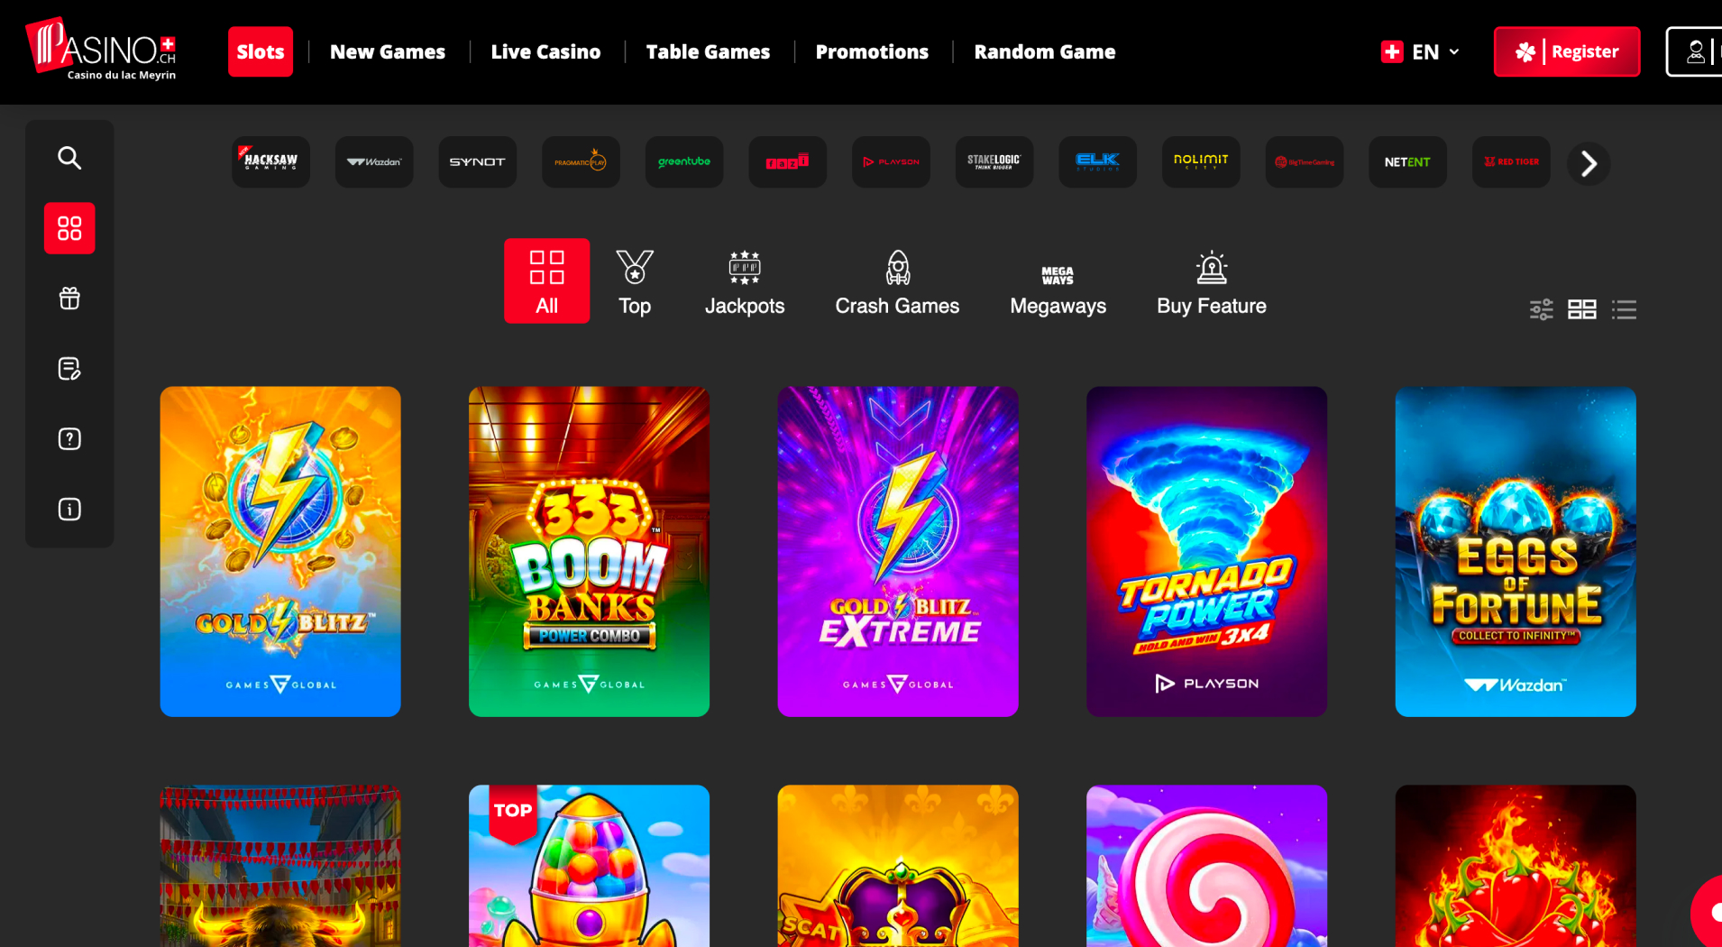Filter by Nolimit City provider
The image size is (1722, 947).
click(x=1201, y=162)
